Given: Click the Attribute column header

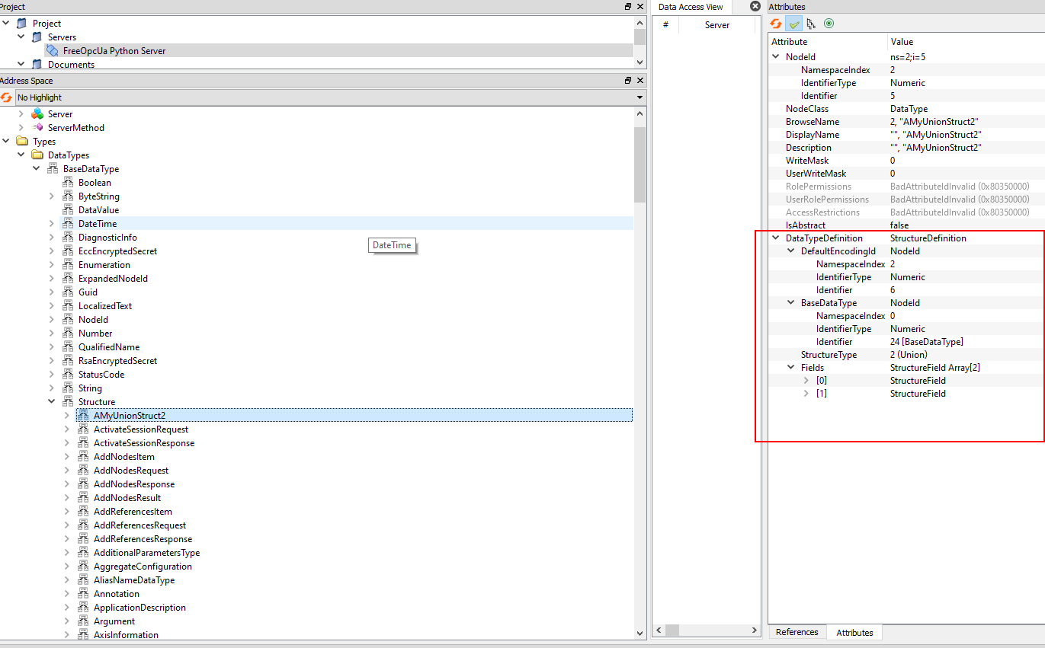Looking at the screenshot, I should coord(828,42).
